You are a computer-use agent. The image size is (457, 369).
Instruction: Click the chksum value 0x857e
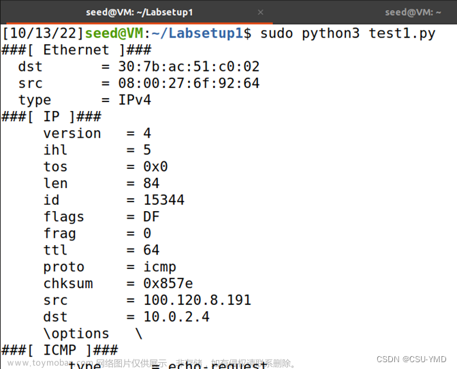pyautogui.click(x=168, y=283)
